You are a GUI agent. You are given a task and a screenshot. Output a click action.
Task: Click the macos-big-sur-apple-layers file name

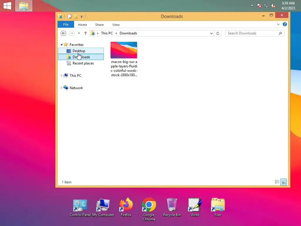tap(124, 68)
